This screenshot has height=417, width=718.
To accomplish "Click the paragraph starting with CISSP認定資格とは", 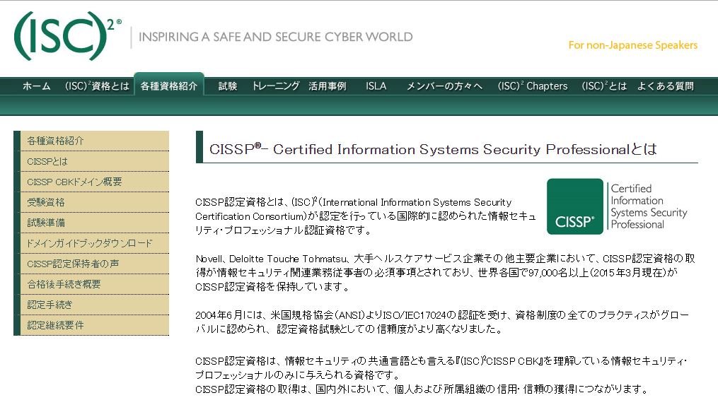I will [x=366, y=216].
